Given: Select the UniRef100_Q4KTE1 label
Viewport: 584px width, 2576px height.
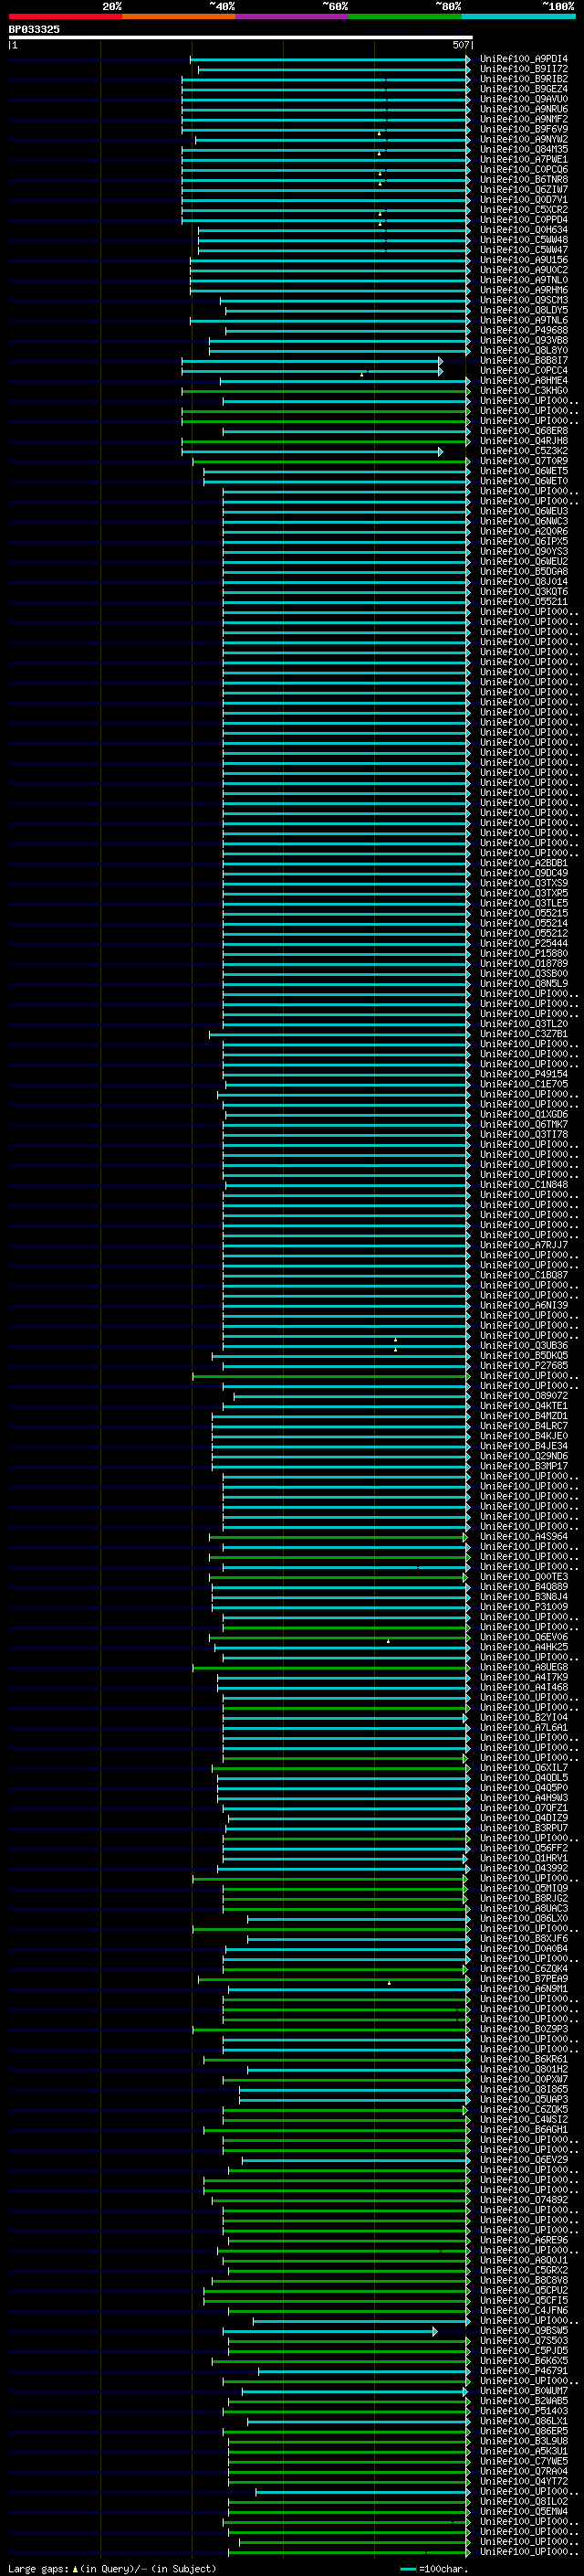Looking at the screenshot, I should coord(524,1406).
